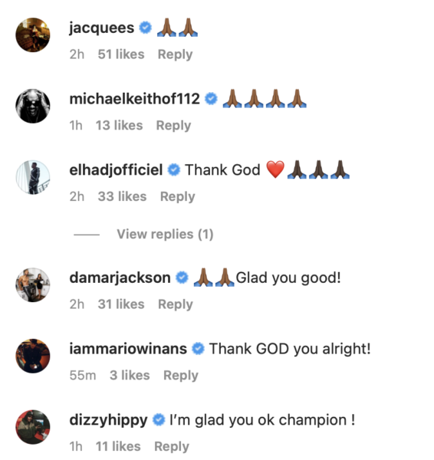This screenshot has width=434, height=460.
Task: Click elhadjofficiel's profile photo
Action: pos(33,177)
